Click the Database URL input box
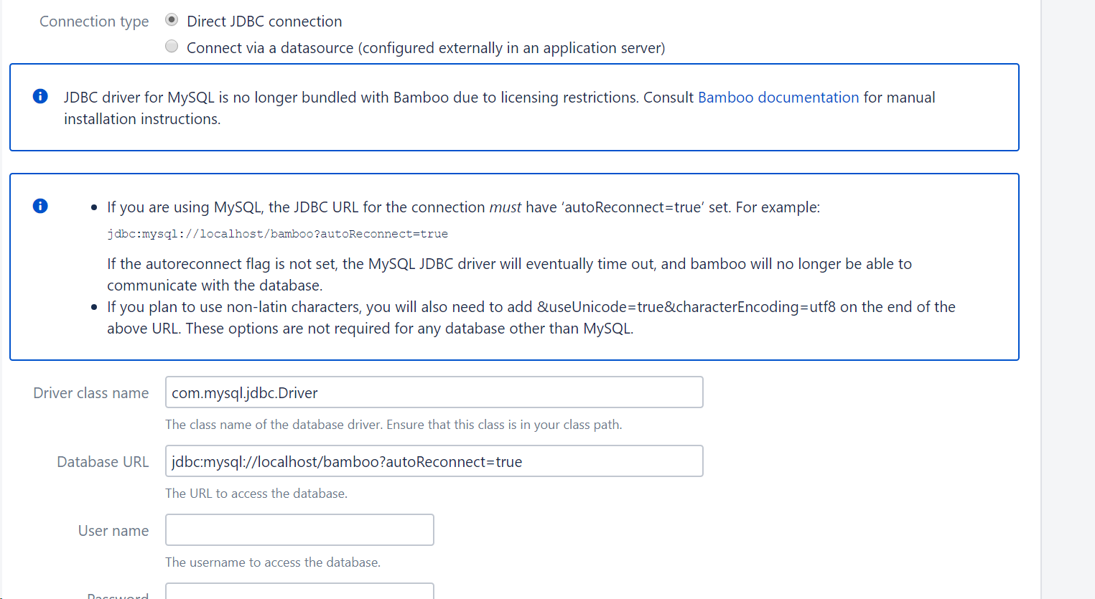This screenshot has height=599, width=1095. [434, 461]
